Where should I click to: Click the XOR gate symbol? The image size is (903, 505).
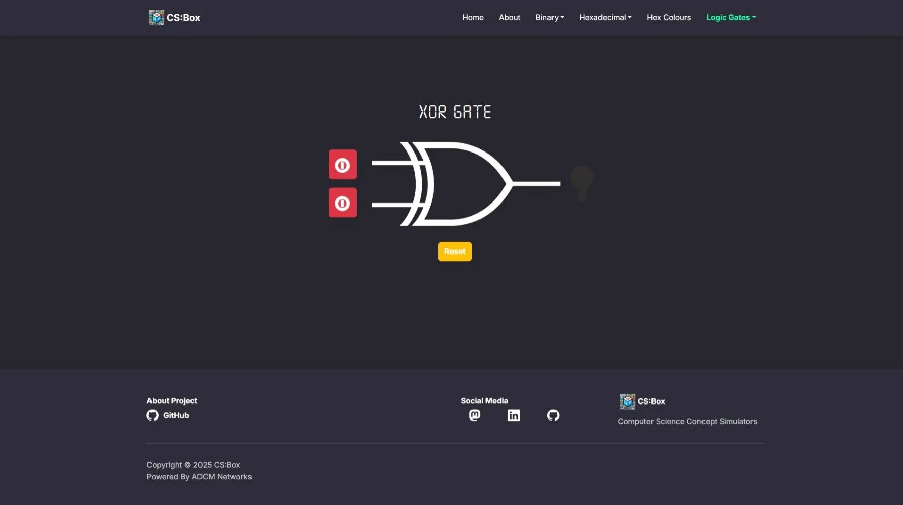point(455,183)
